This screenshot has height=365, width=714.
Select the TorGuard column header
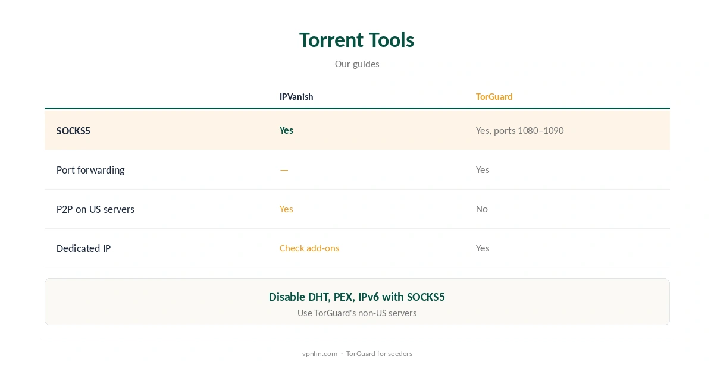point(494,97)
